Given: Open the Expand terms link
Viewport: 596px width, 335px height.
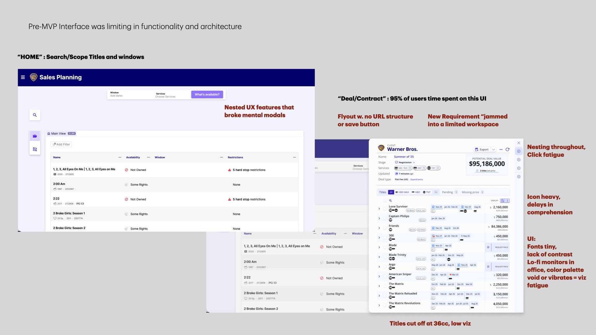Looking at the screenshot, I should pyautogui.click(x=417, y=180).
